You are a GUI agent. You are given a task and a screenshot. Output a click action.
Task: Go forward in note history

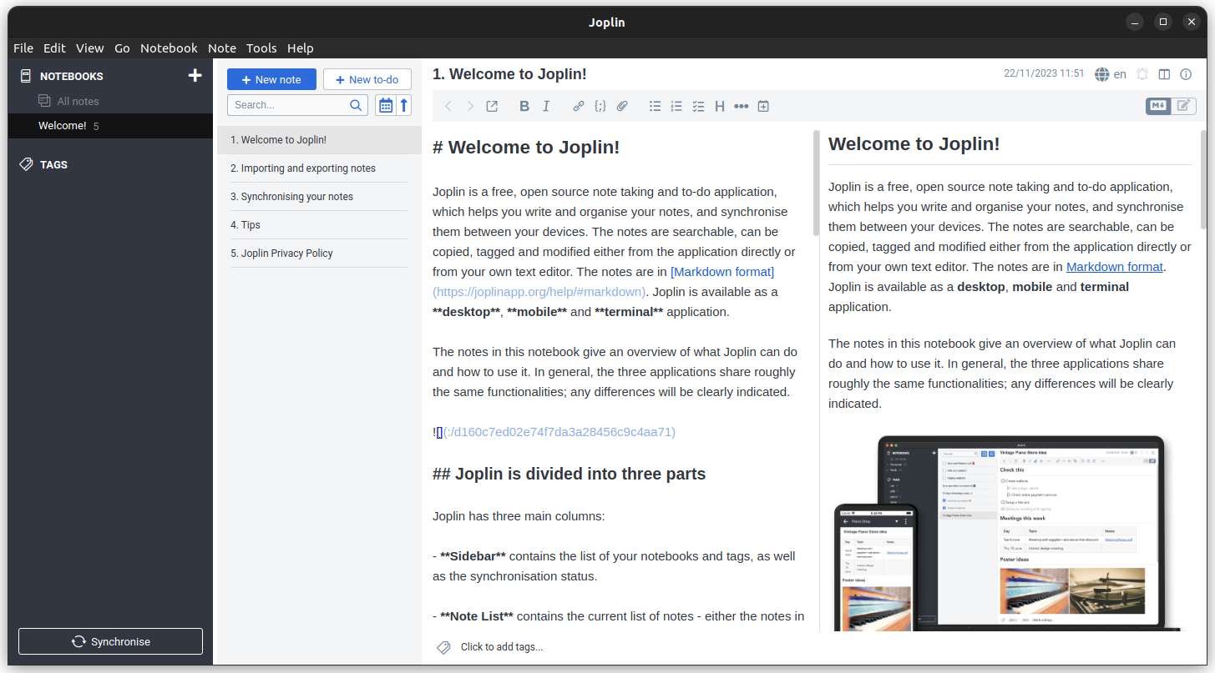point(470,106)
